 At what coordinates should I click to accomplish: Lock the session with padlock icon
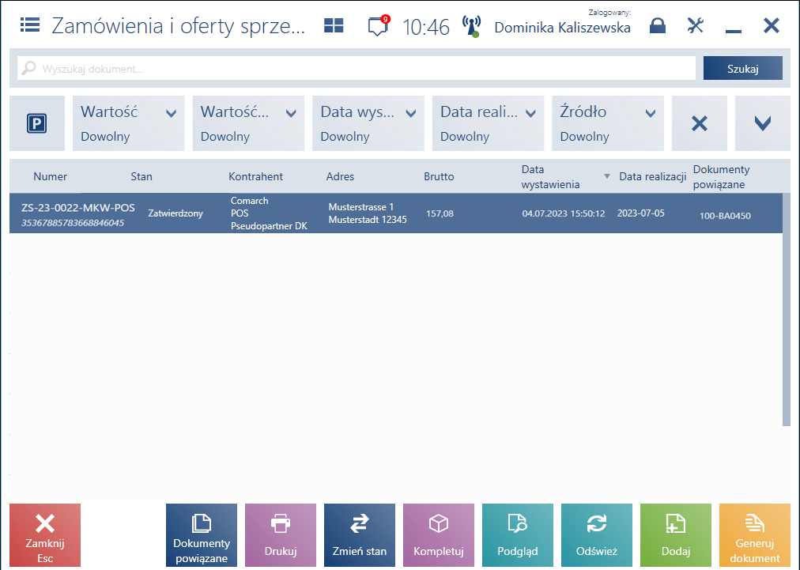[x=658, y=25]
